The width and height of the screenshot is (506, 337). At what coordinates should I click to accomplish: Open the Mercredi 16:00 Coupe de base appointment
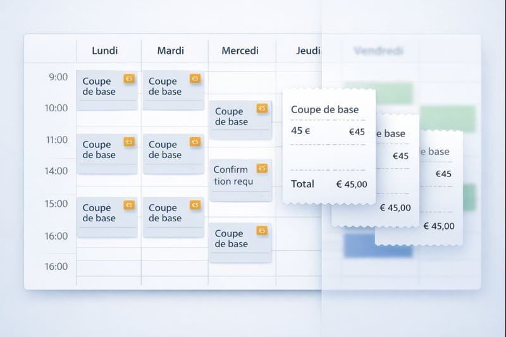[234, 241]
